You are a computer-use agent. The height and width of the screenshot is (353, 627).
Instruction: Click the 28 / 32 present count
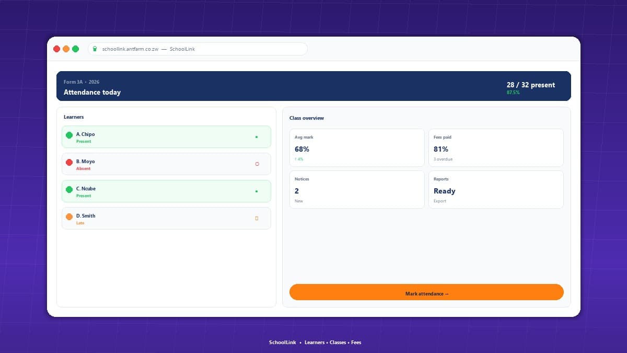(x=531, y=85)
